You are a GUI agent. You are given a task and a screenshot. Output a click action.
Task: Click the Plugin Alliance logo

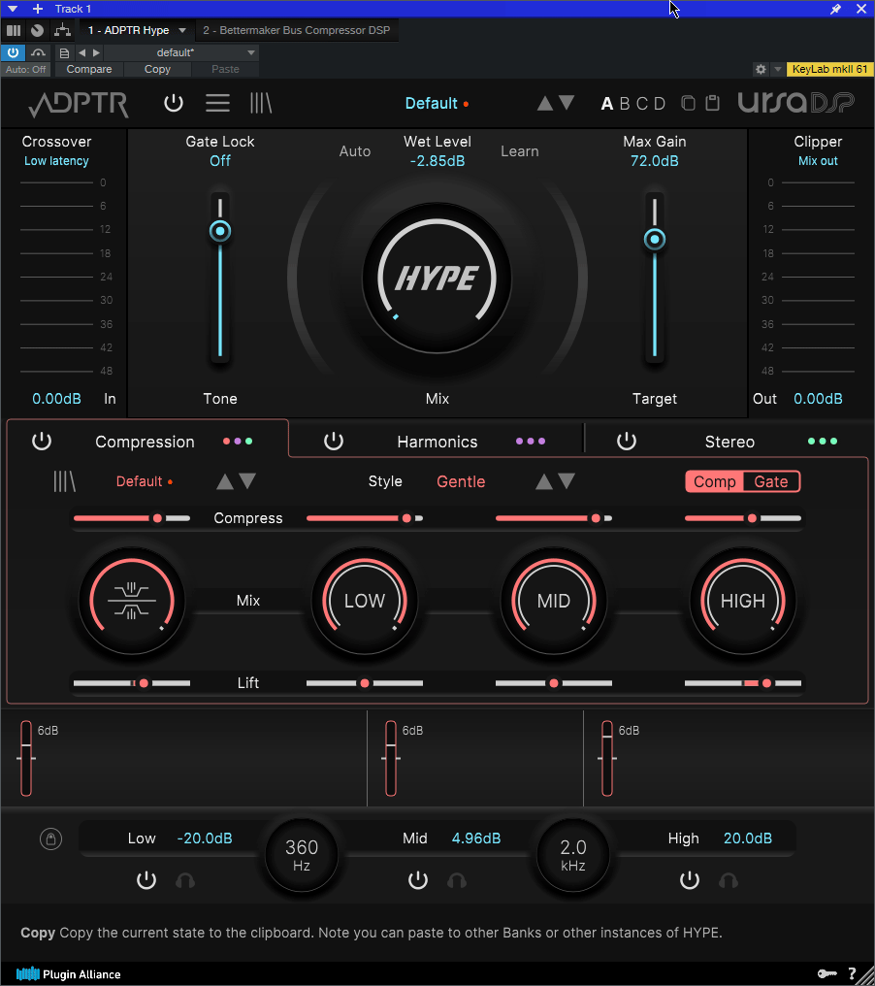pyautogui.click(x=68, y=974)
